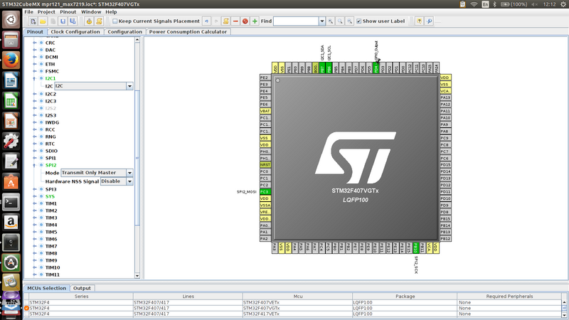Click the red minus Collapse All icon
This screenshot has width=569, height=320.
coord(235,21)
